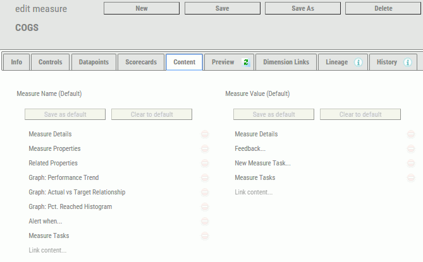Image resolution: width=423 pixels, height=262 pixels.
Task: Switch to the Info tab
Action: [16, 63]
